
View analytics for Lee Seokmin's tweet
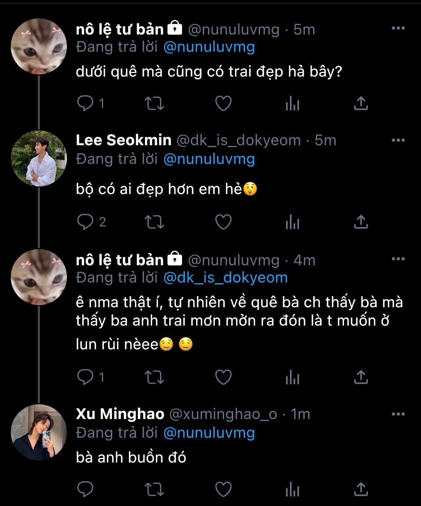click(x=292, y=222)
